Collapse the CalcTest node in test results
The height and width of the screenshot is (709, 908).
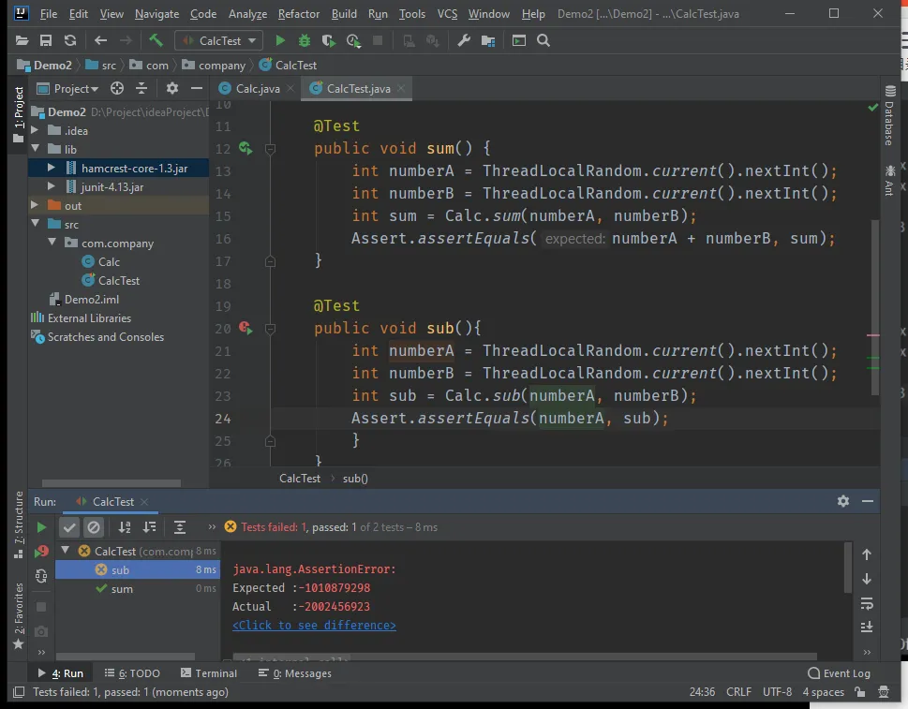pyautogui.click(x=66, y=551)
